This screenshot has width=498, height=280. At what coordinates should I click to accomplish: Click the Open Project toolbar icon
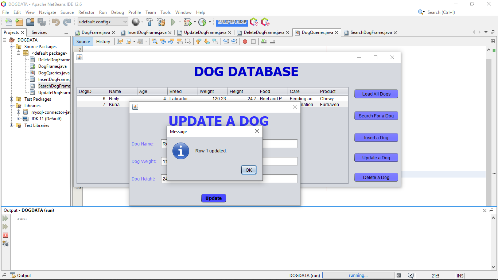point(30,22)
